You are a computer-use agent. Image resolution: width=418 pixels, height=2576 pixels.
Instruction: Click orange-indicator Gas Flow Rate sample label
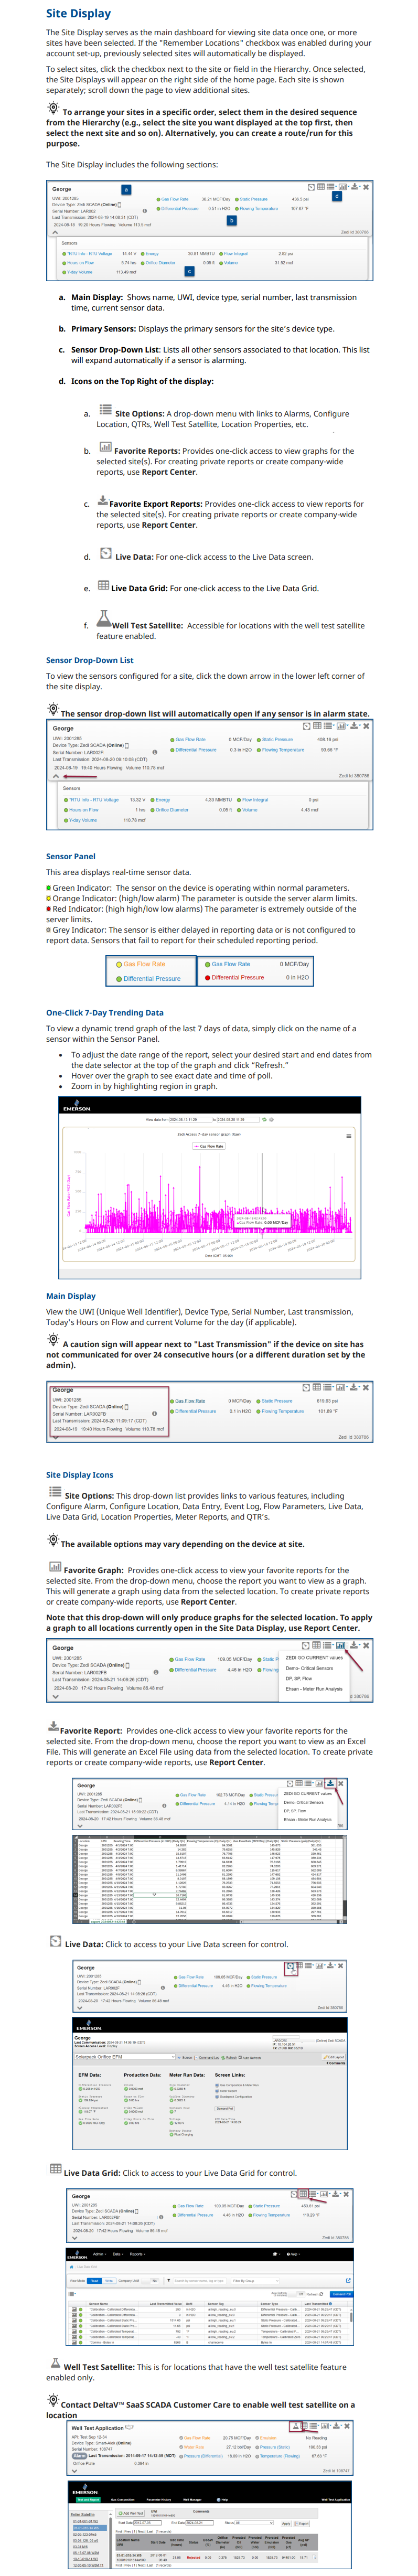point(145,964)
